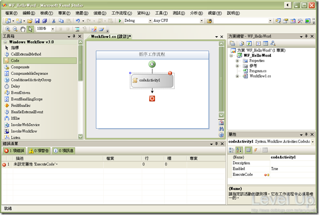Expand the Properties folder node

237,60
